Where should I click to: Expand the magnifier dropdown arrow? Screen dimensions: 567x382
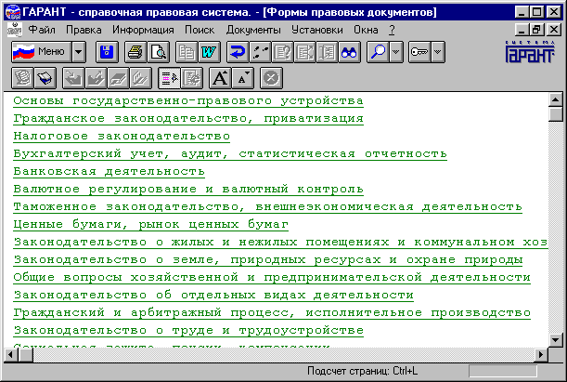pyautogui.click(x=396, y=52)
